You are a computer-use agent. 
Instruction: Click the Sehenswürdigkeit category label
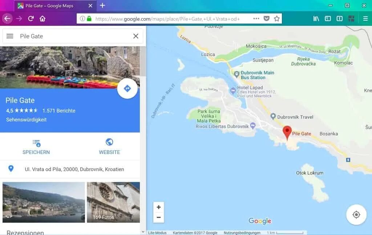26,120
